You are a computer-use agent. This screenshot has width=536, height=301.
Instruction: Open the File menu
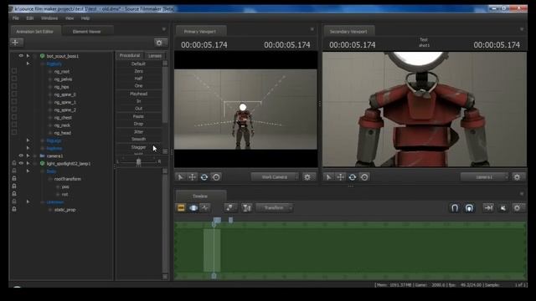(x=16, y=18)
